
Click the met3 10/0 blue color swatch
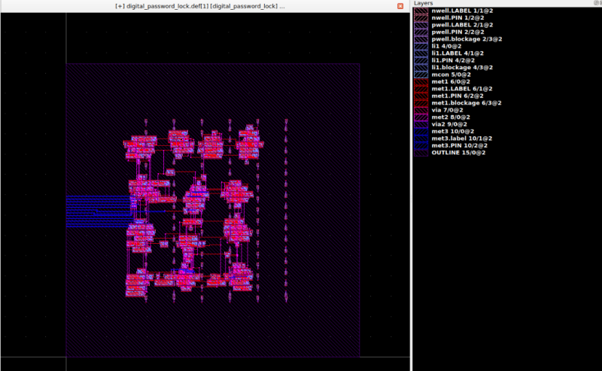(421, 131)
